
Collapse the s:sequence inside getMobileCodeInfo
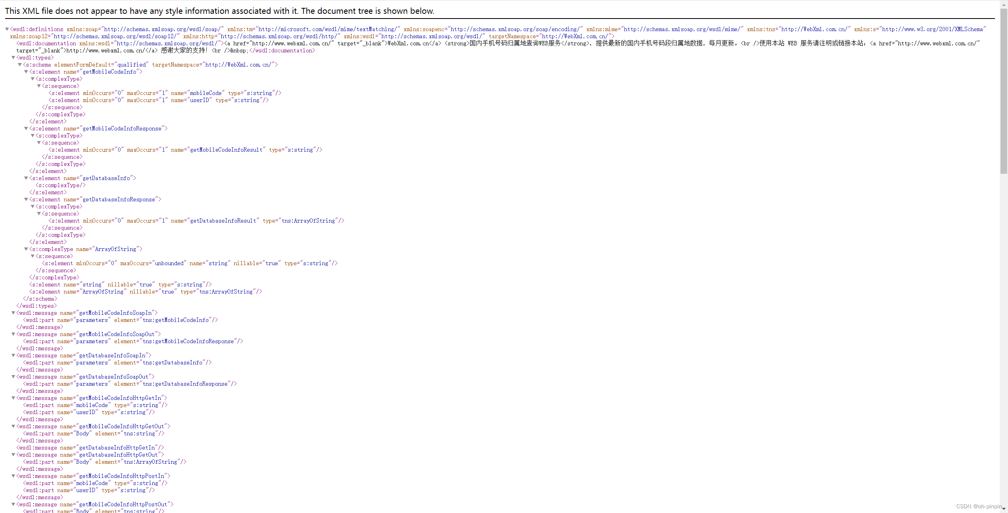(38, 86)
